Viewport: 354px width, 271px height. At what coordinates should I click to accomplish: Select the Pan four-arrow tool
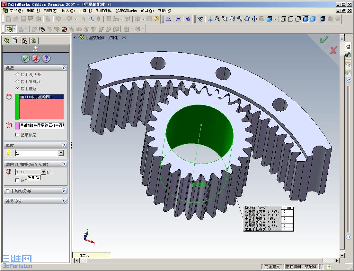(254, 19)
